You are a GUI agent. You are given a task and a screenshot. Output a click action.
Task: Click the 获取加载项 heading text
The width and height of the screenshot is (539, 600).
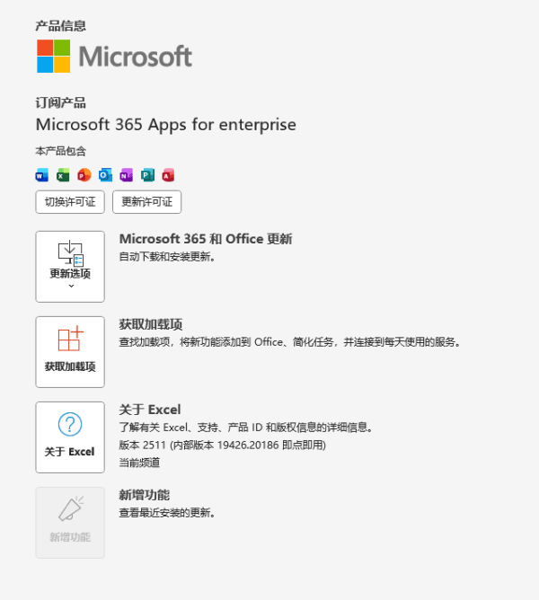click(157, 324)
